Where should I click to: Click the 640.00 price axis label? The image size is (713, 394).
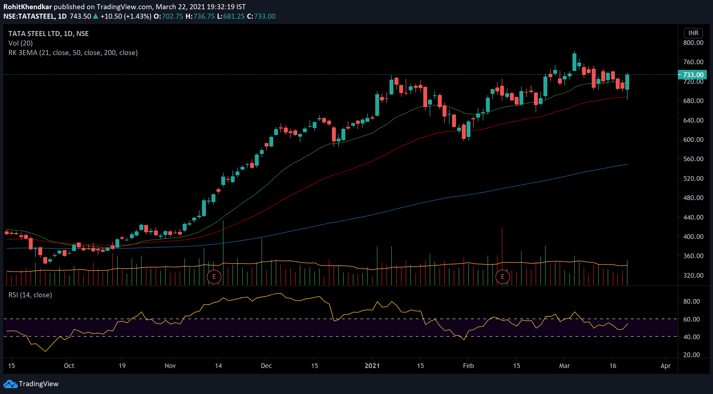point(693,120)
